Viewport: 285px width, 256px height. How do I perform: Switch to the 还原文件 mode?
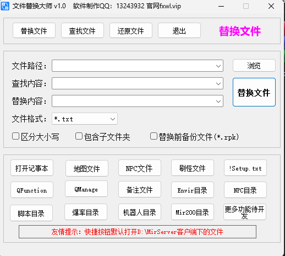(131, 30)
